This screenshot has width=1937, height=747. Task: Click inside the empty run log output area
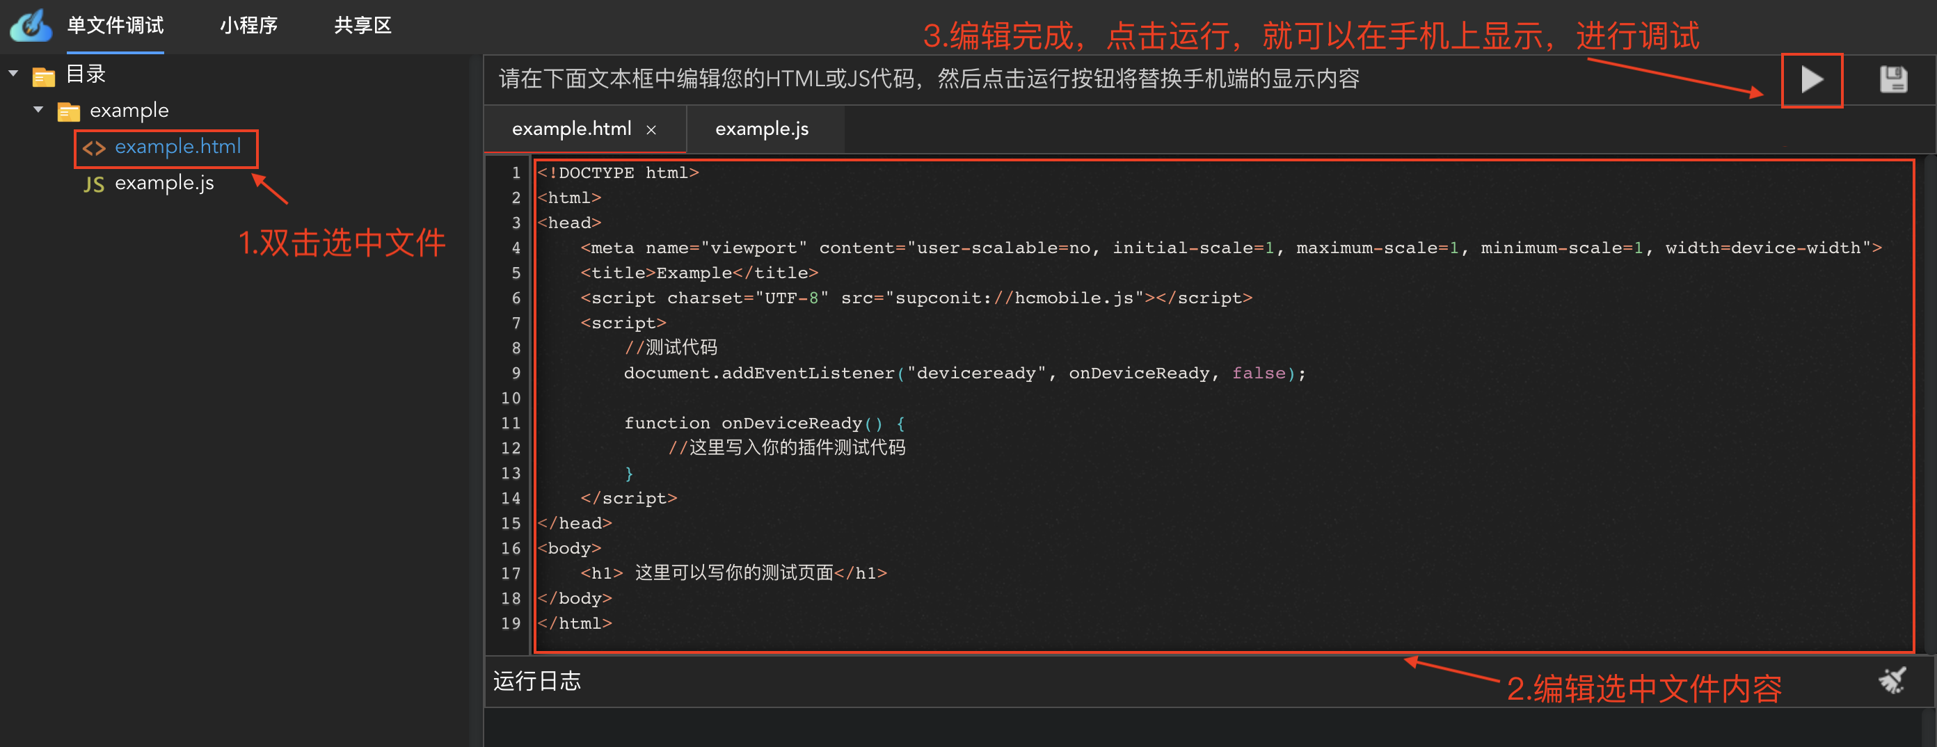1203,727
